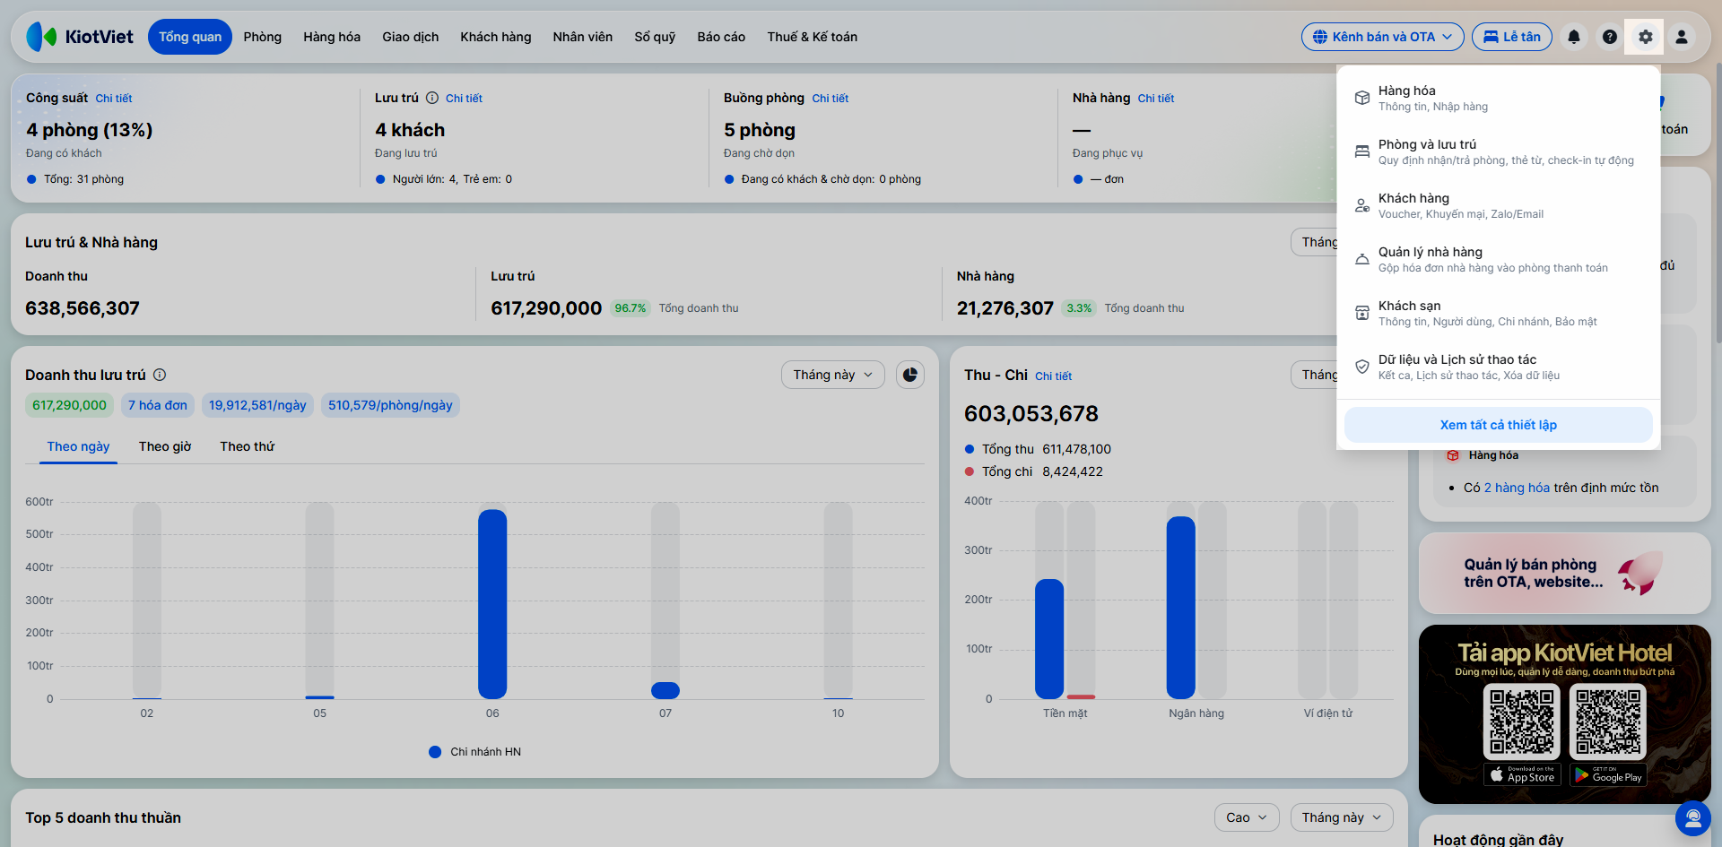The width and height of the screenshot is (1722, 847).
Task: Click the info icon beside Doanh thu lưu trú
Action: pos(160,375)
